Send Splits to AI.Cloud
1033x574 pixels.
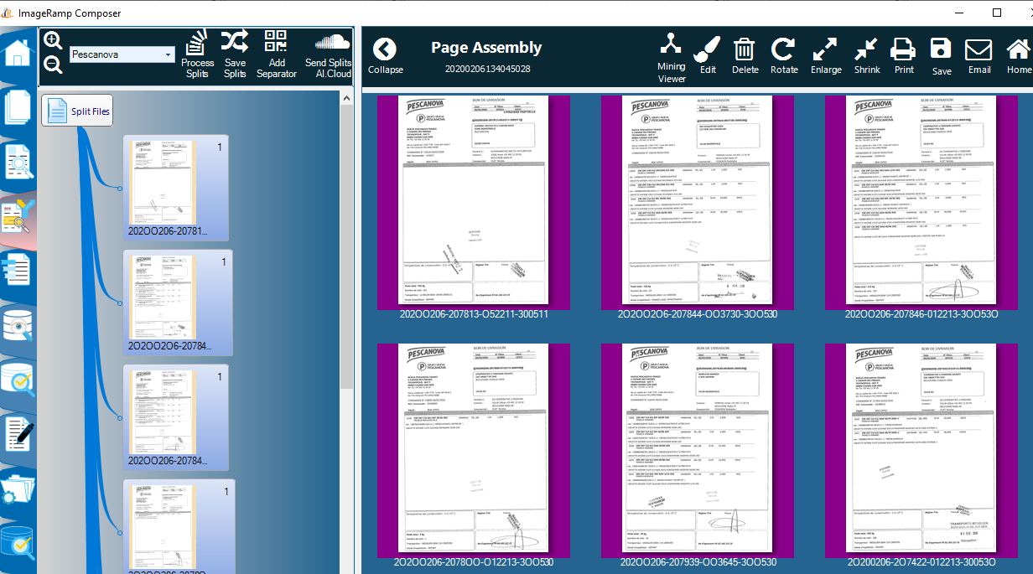click(x=328, y=54)
